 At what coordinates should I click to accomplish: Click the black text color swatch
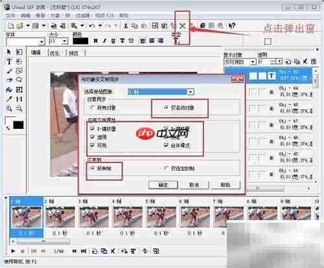click(80, 41)
